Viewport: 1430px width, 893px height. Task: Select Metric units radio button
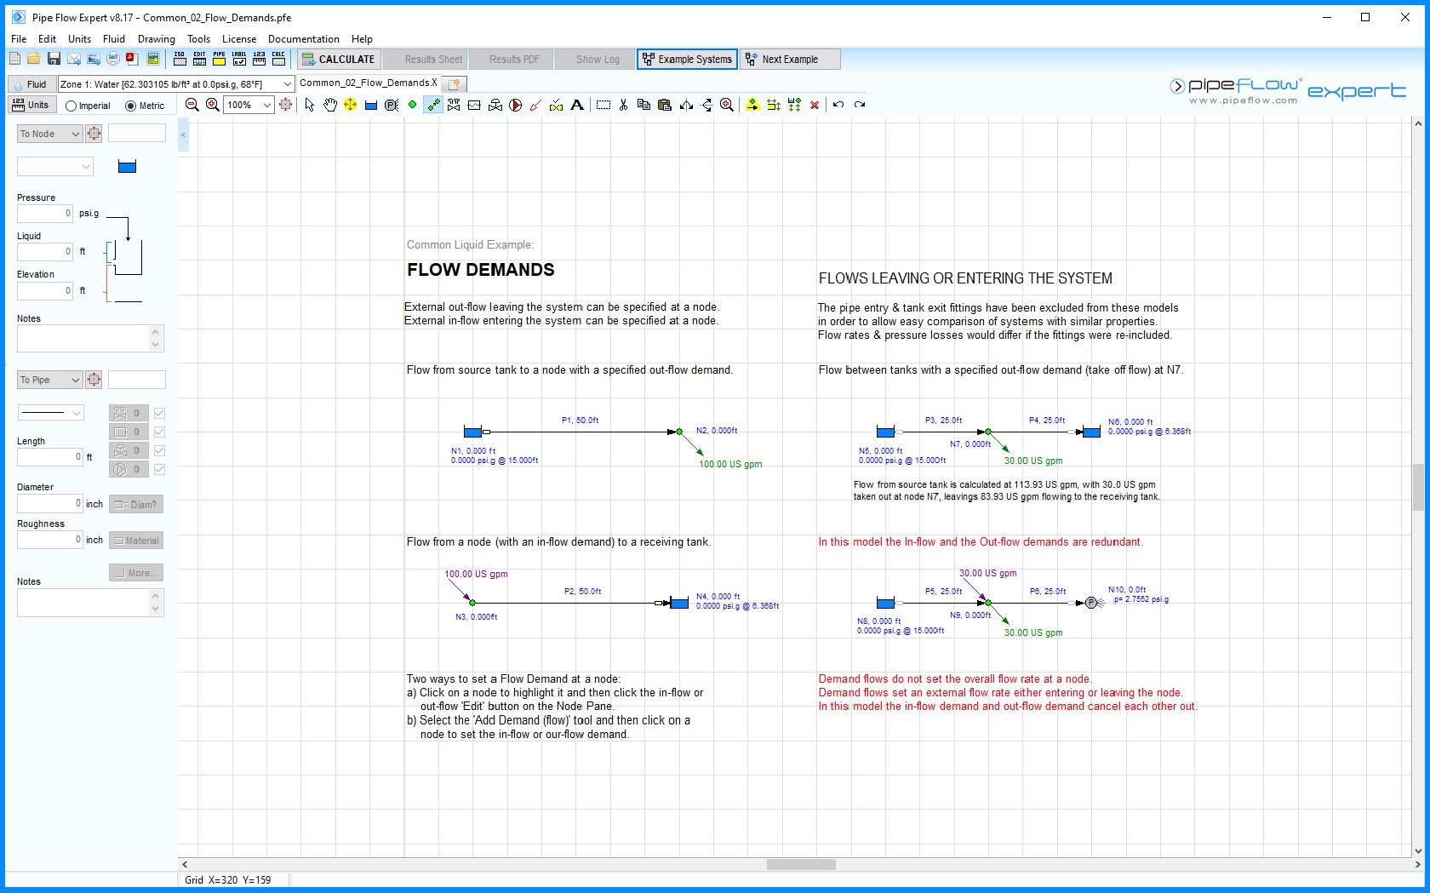pyautogui.click(x=130, y=106)
